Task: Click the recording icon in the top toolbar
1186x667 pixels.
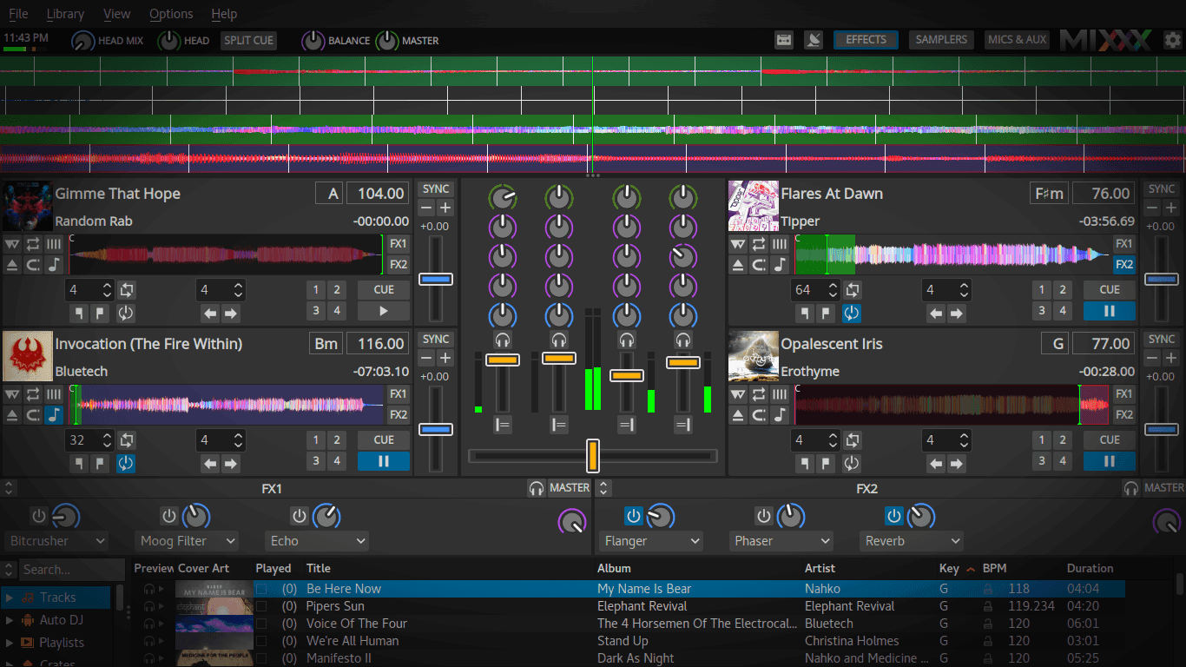Action: click(784, 39)
